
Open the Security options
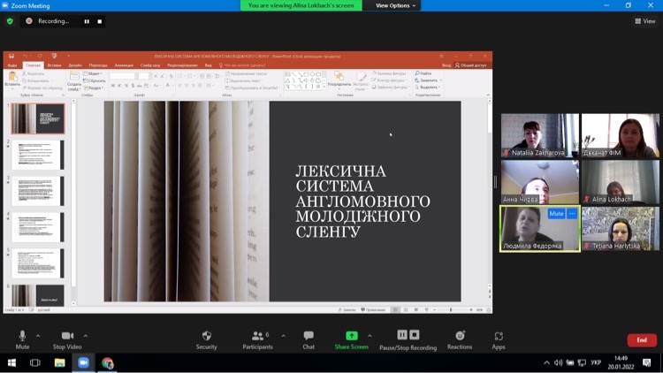coord(206,339)
